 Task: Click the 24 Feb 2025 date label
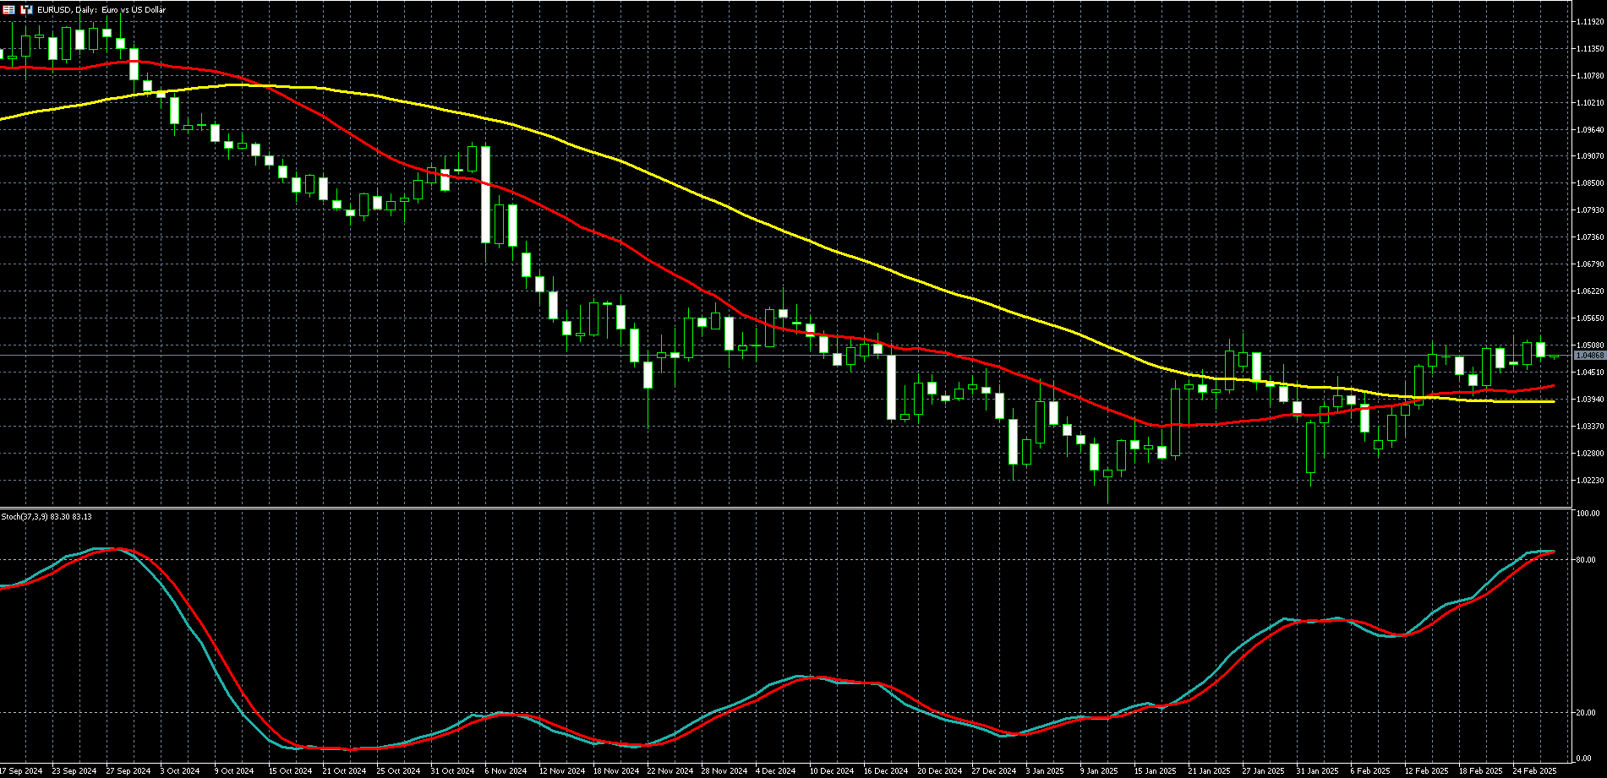1534,771
